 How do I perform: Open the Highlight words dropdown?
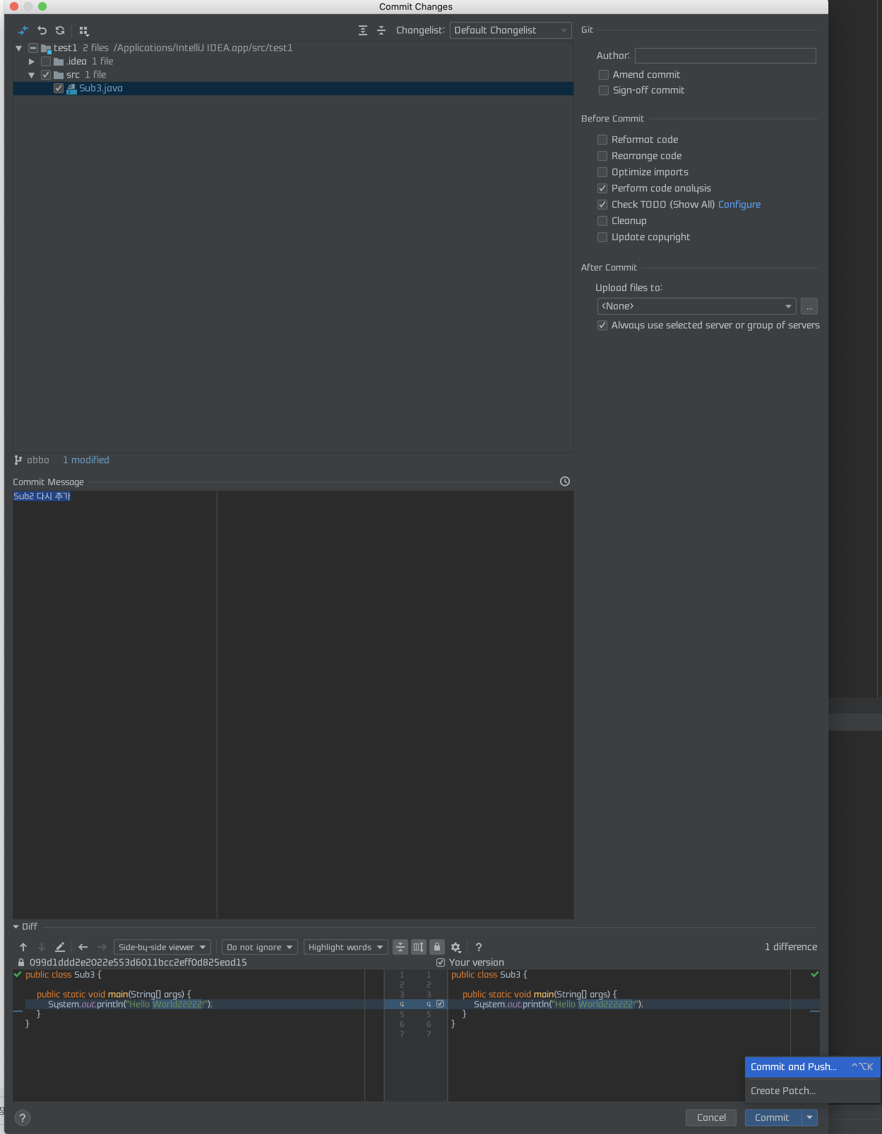345,947
